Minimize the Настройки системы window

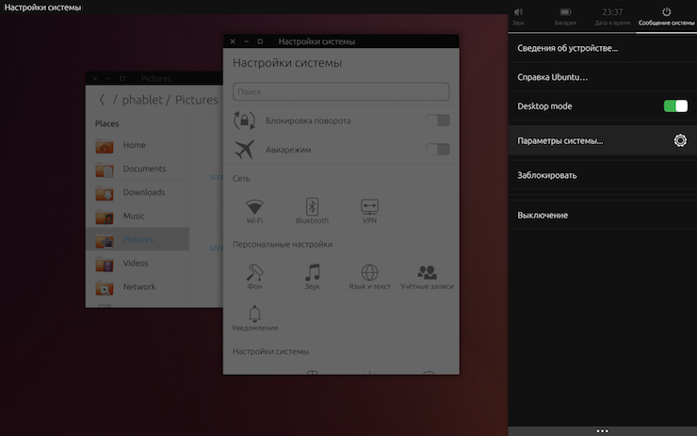tap(246, 41)
